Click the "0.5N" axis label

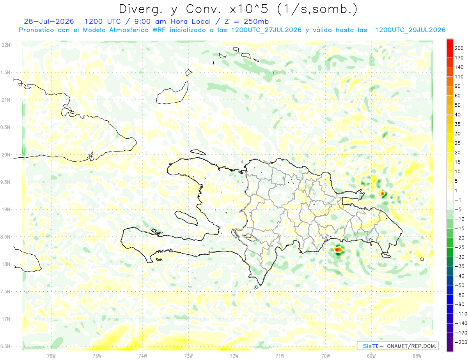[6, 127]
